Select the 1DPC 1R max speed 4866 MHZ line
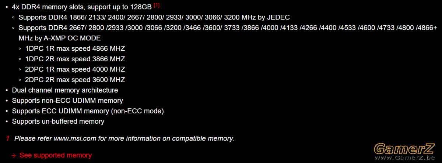 point(75,48)
